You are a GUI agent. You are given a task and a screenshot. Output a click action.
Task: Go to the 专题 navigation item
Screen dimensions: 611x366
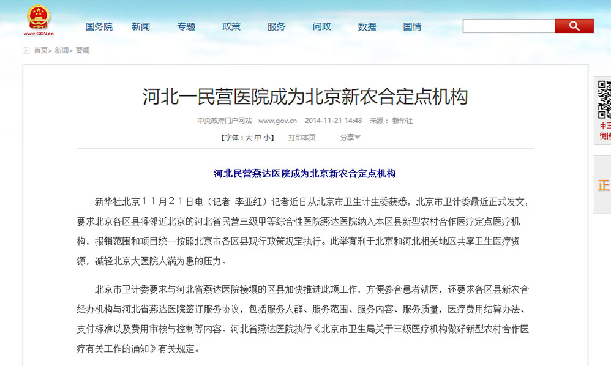(186, 27)
